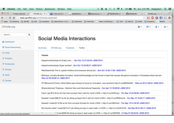This screenshot has width=174, height=123.
Task: Open Donate in the sidebar
Action: pos(8,80)
